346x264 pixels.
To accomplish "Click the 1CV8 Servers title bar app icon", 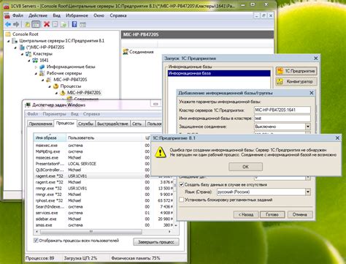I will (x=7, y=6).
